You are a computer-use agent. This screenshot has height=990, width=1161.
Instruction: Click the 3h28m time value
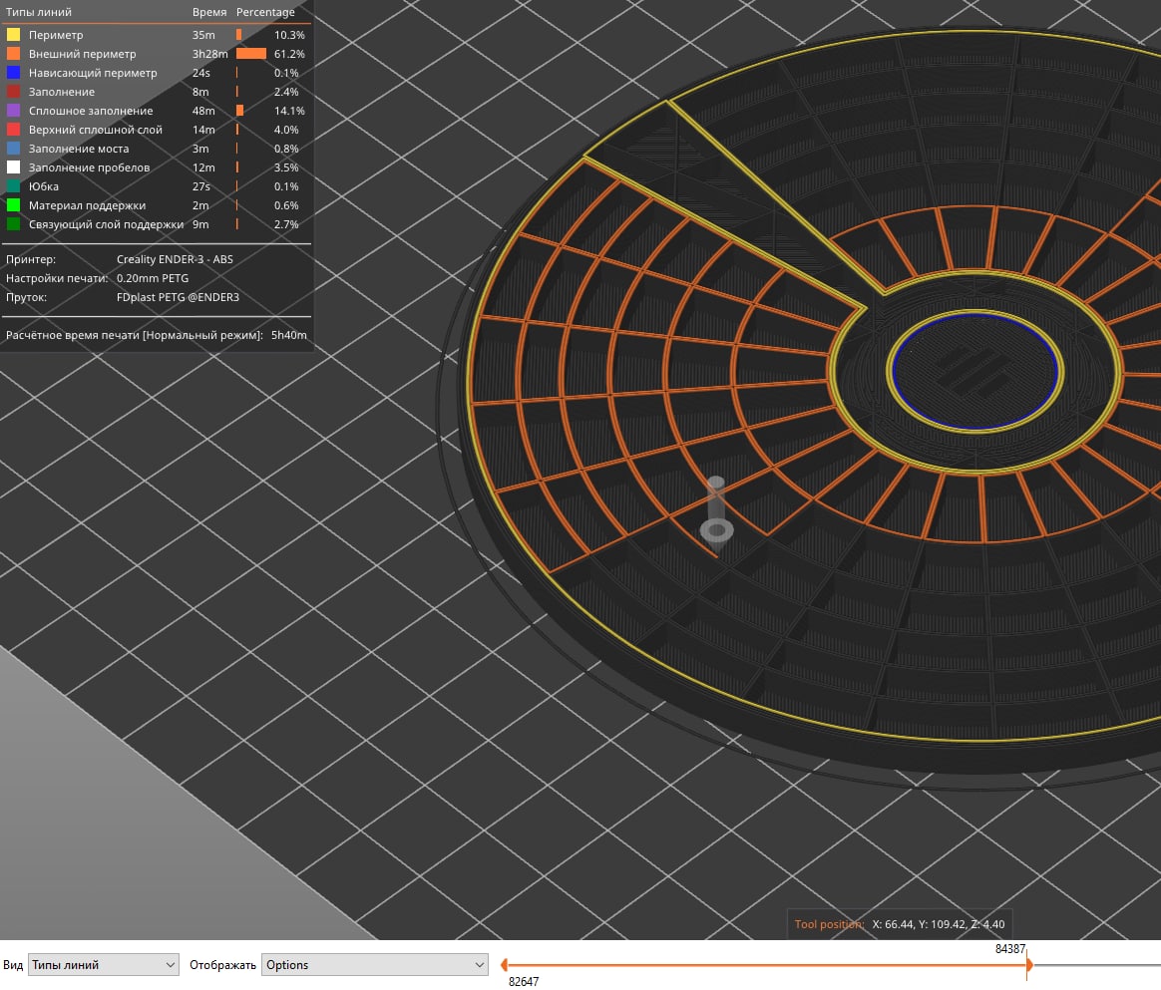pos(210,54)
